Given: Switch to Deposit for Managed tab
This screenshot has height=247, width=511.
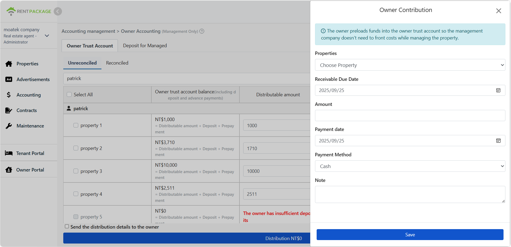Looking at the screenshot, I should click(145, 46).
